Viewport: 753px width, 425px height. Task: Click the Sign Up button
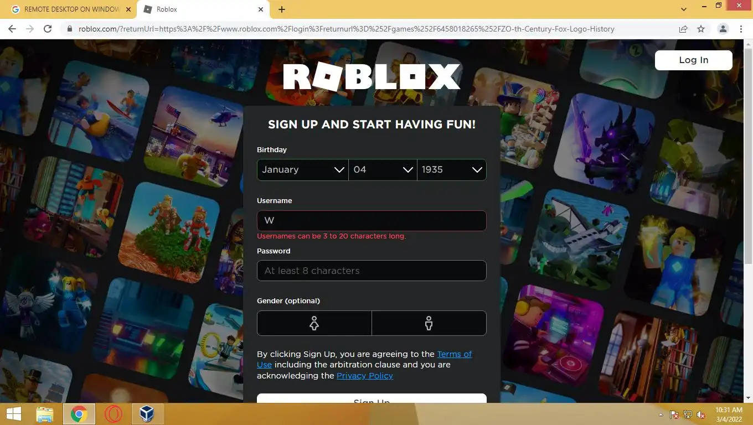[372, 398]
